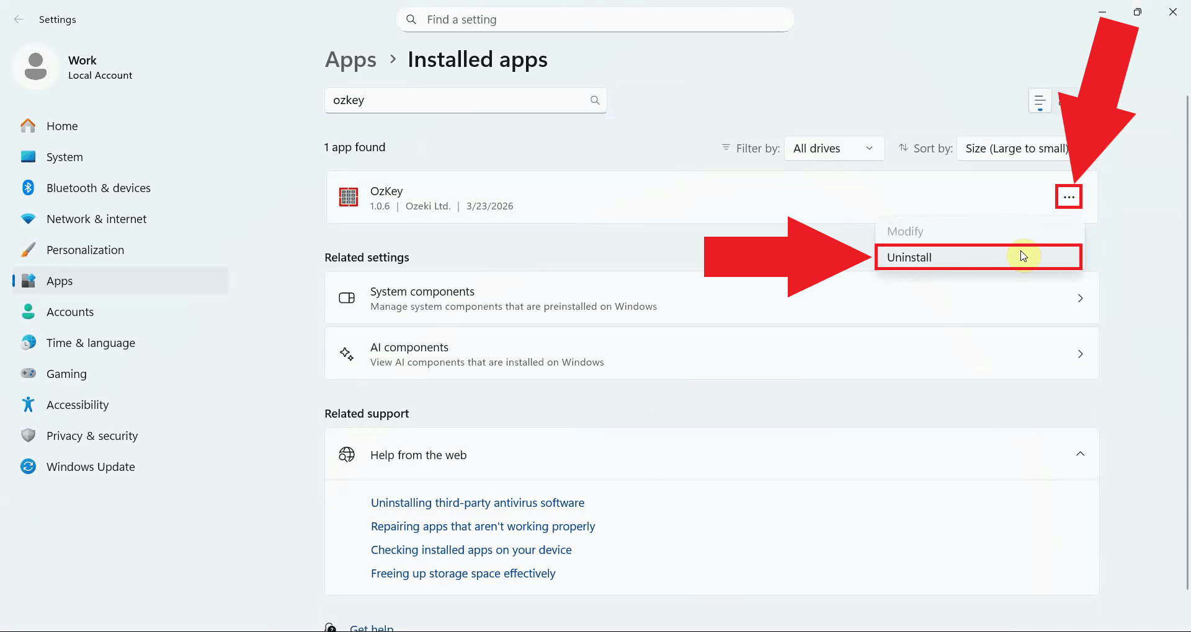Open Windows Update in the sidebar
The height and width of the screenshot is (632, 1191).
[91, 467]
